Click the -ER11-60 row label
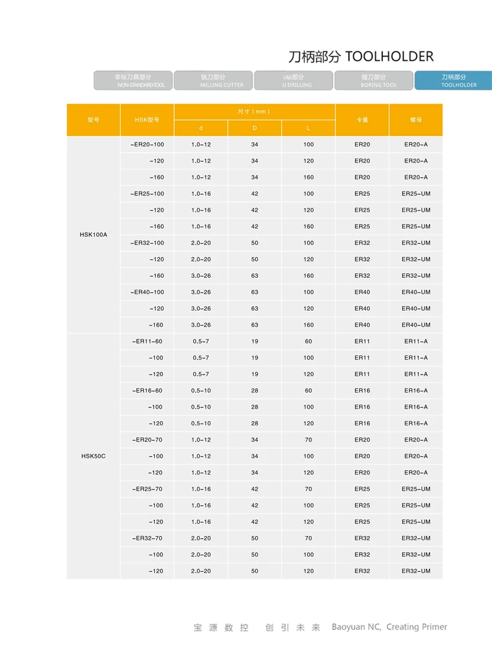The height and width of the screenshot is (668, 492). point(147,341)
